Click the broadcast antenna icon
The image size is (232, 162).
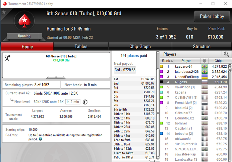[x=7, y=58]
